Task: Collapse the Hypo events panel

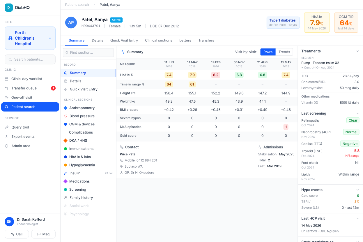Action: (357, 190)
